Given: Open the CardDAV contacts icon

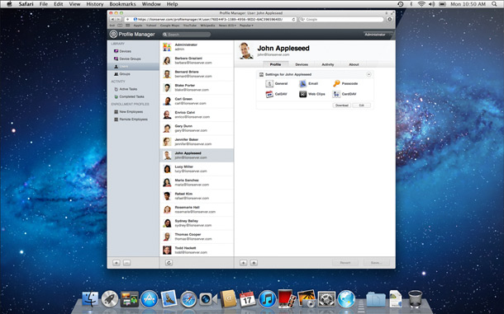Looking at the screenshot, I should tap(336, 94).
